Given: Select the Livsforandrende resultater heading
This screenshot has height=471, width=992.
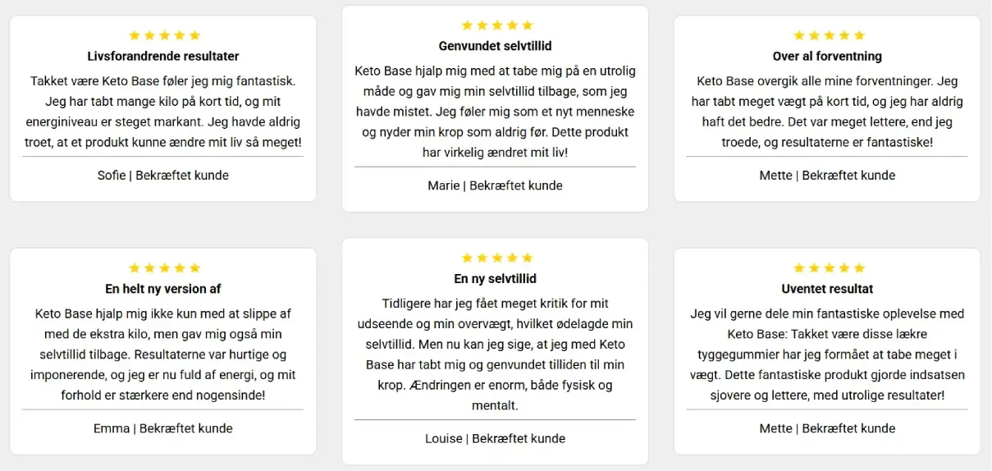Looking at the screenshot, I should [x=163, y=57].
